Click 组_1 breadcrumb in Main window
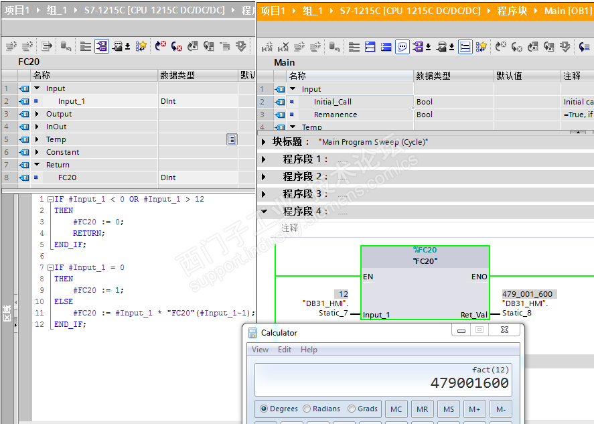Viewport: 594px width, 424px height. pyautogui.click(x=313, y=11)
